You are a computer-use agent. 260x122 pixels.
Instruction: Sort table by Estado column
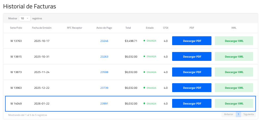[150, 28]
